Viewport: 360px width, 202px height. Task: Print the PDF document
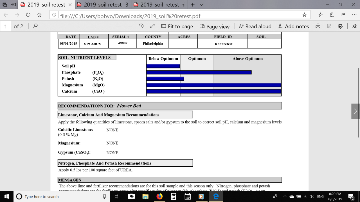[318, 26]
